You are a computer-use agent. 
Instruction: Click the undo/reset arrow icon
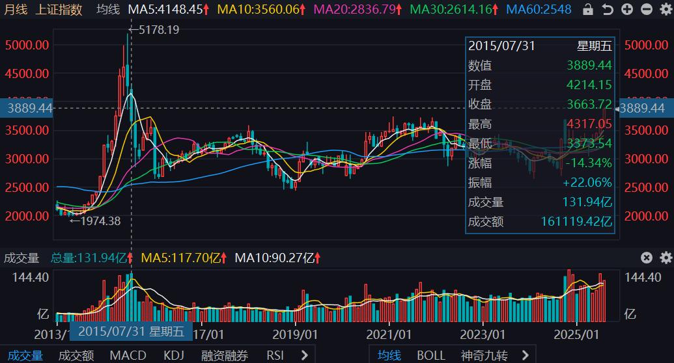click(608, 9)
